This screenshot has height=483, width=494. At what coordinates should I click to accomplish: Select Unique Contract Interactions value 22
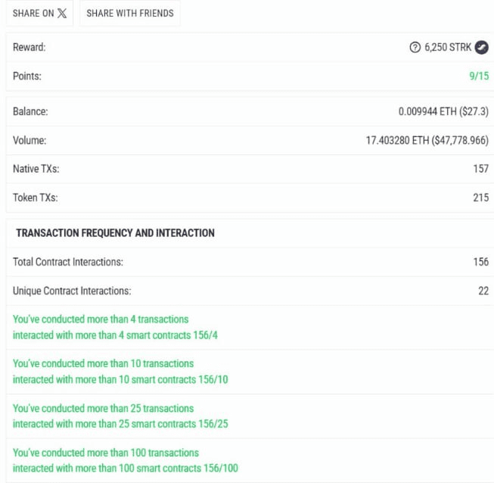(483, 291)
